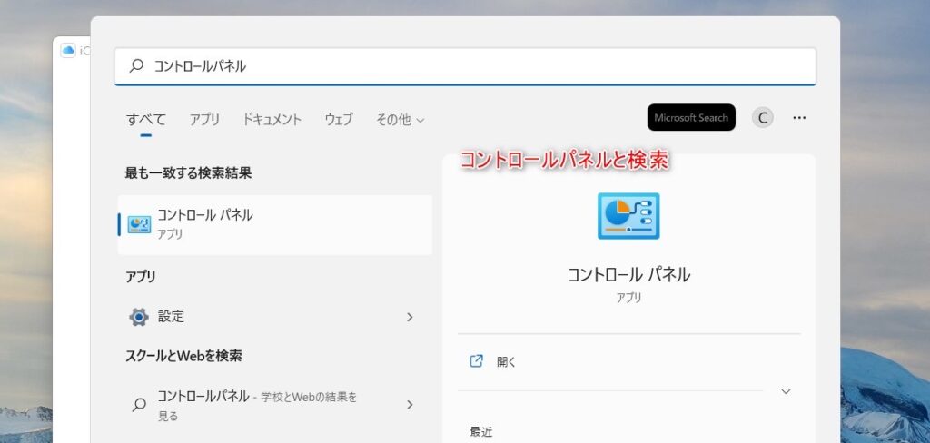Click the large Control Panel icon in preview pane
930x443 pixels.
pos(628,216)
